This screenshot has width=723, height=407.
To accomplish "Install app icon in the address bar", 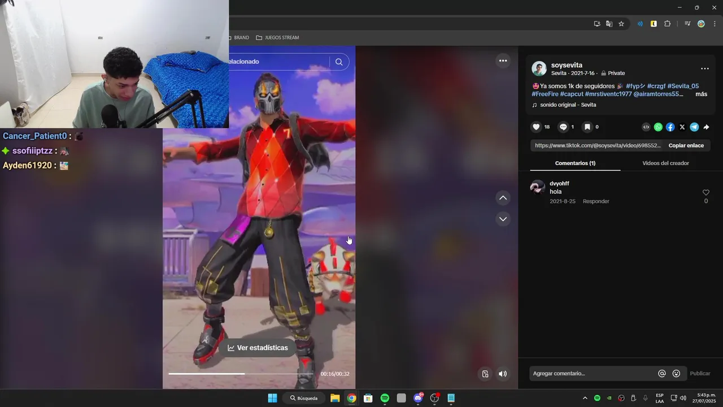I will 597,24.
